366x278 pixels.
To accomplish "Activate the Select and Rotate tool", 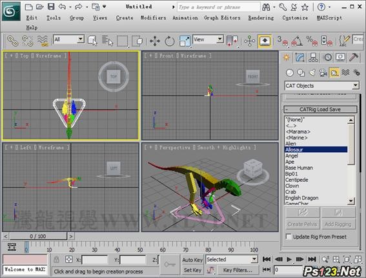I will point(170,41).
